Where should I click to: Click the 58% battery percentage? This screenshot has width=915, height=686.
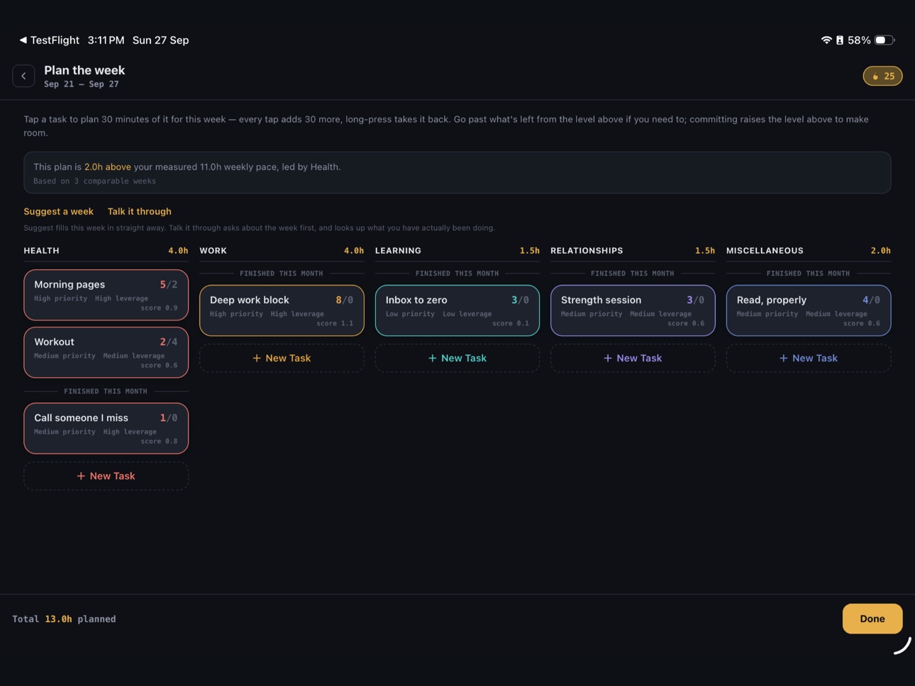click(x=859, y=40)
